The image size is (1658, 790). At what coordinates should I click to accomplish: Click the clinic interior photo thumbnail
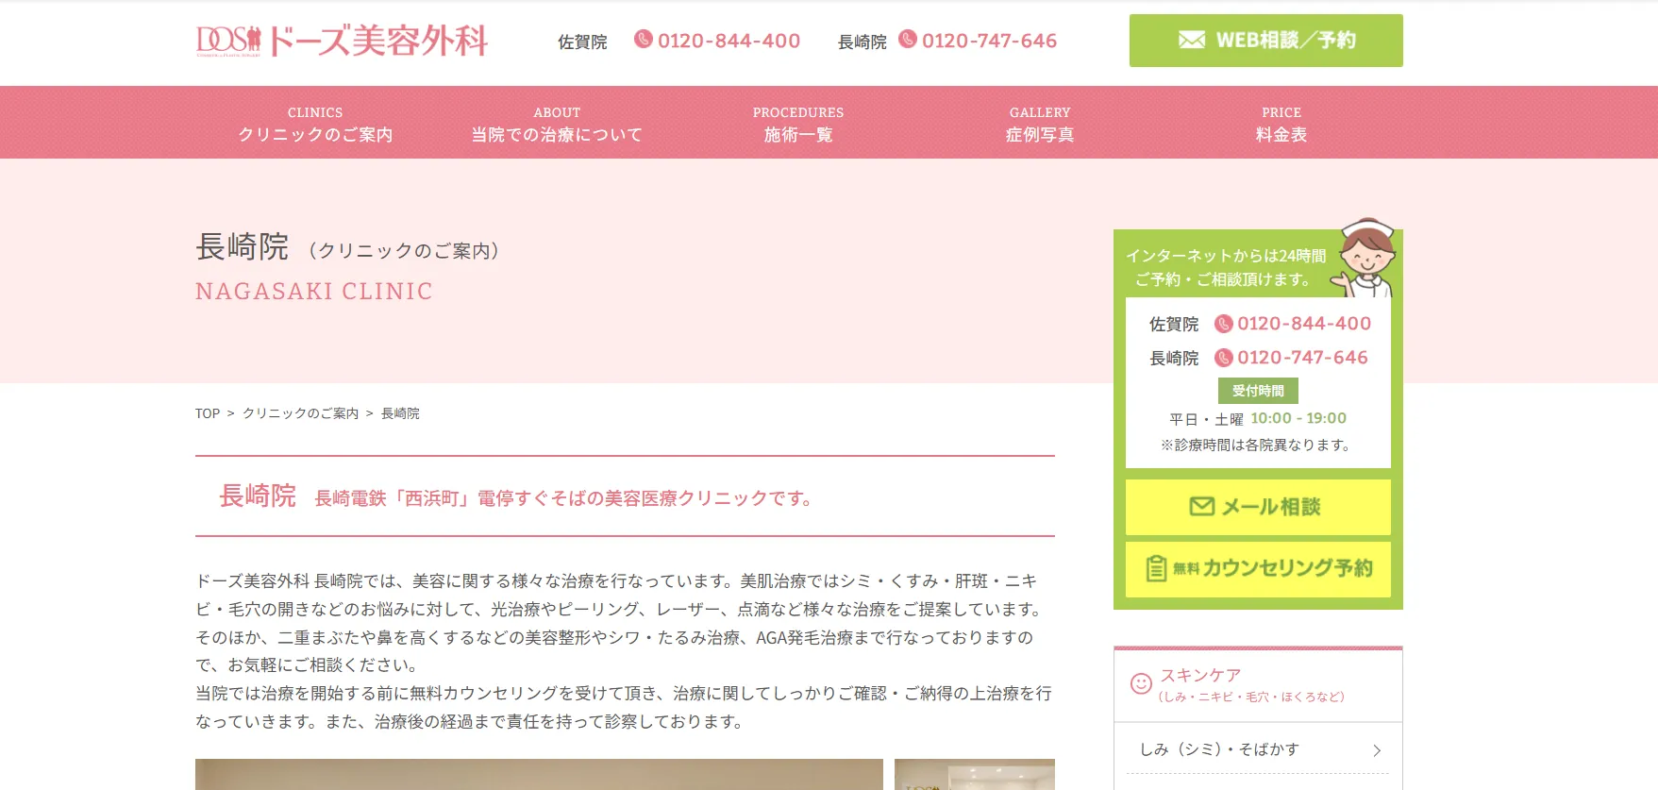coord(974,775)
